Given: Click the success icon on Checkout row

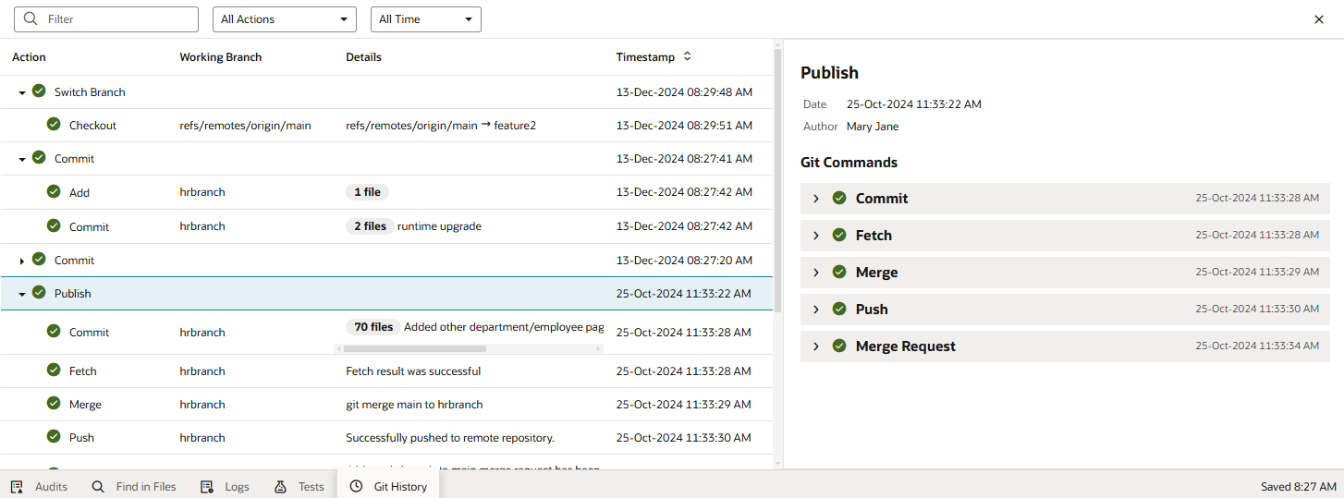Looking at the screenshot, I should [x=54, y=124].
